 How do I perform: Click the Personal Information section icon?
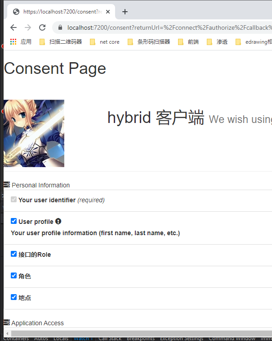click(x=7, y=185)
